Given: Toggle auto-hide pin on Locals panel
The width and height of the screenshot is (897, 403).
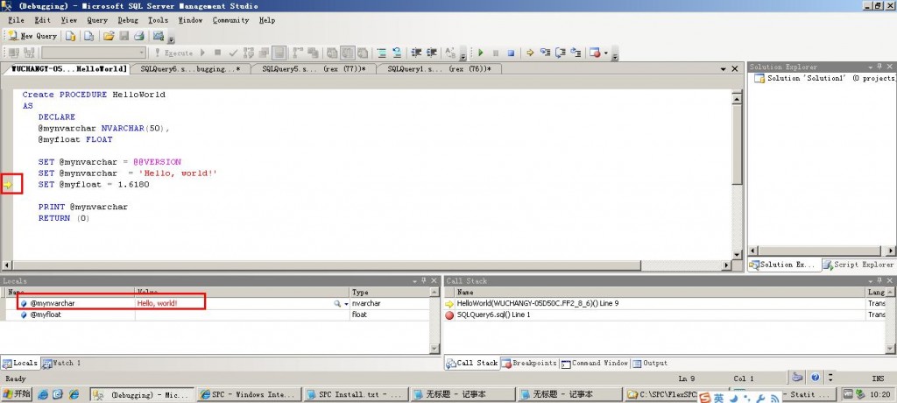Looking at the screenshot, I should 424,281.
